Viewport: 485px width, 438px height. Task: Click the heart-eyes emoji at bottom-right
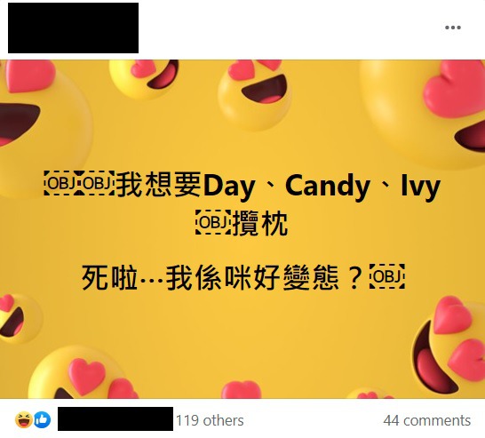coord(450,346)
